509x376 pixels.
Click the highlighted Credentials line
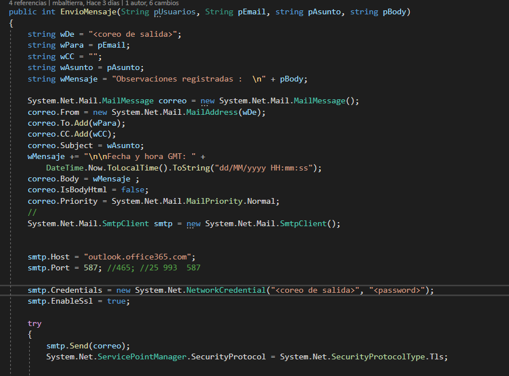[63, 290]
